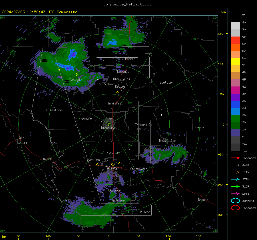This screenshot has width=257, height=240.
Task: Click the dBZ legend heading
Action: (x=242, y=15)
